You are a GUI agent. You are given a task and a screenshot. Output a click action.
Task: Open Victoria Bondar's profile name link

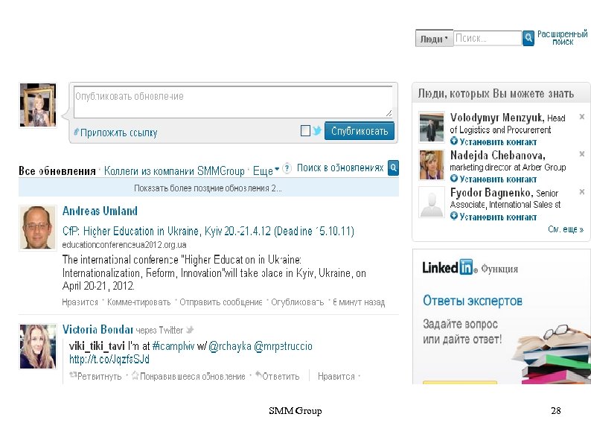click(x=98, y=330)
